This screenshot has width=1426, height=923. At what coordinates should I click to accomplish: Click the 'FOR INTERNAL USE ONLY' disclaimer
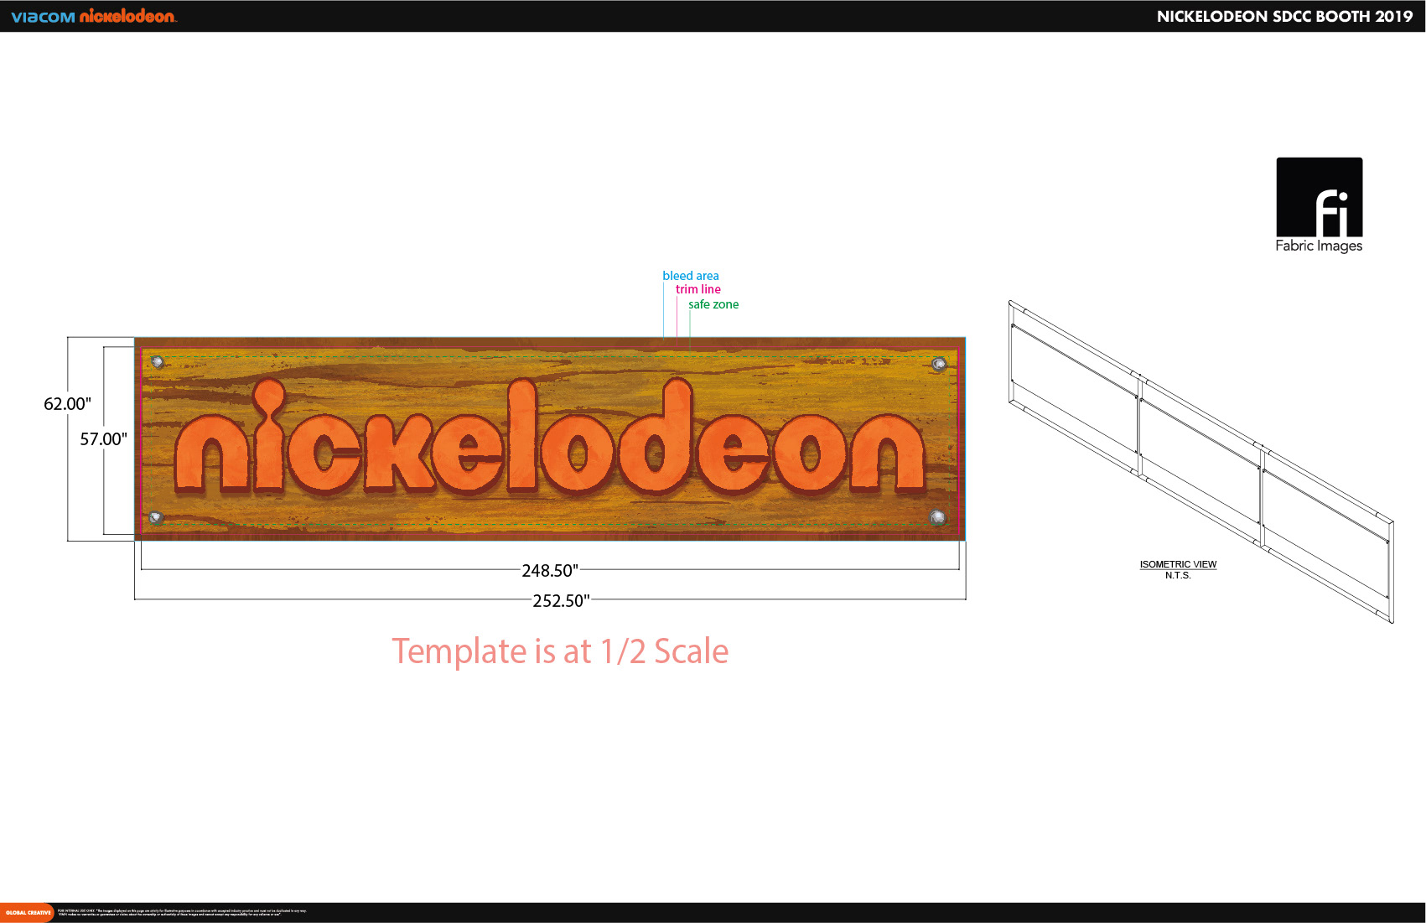click(182, 912)
